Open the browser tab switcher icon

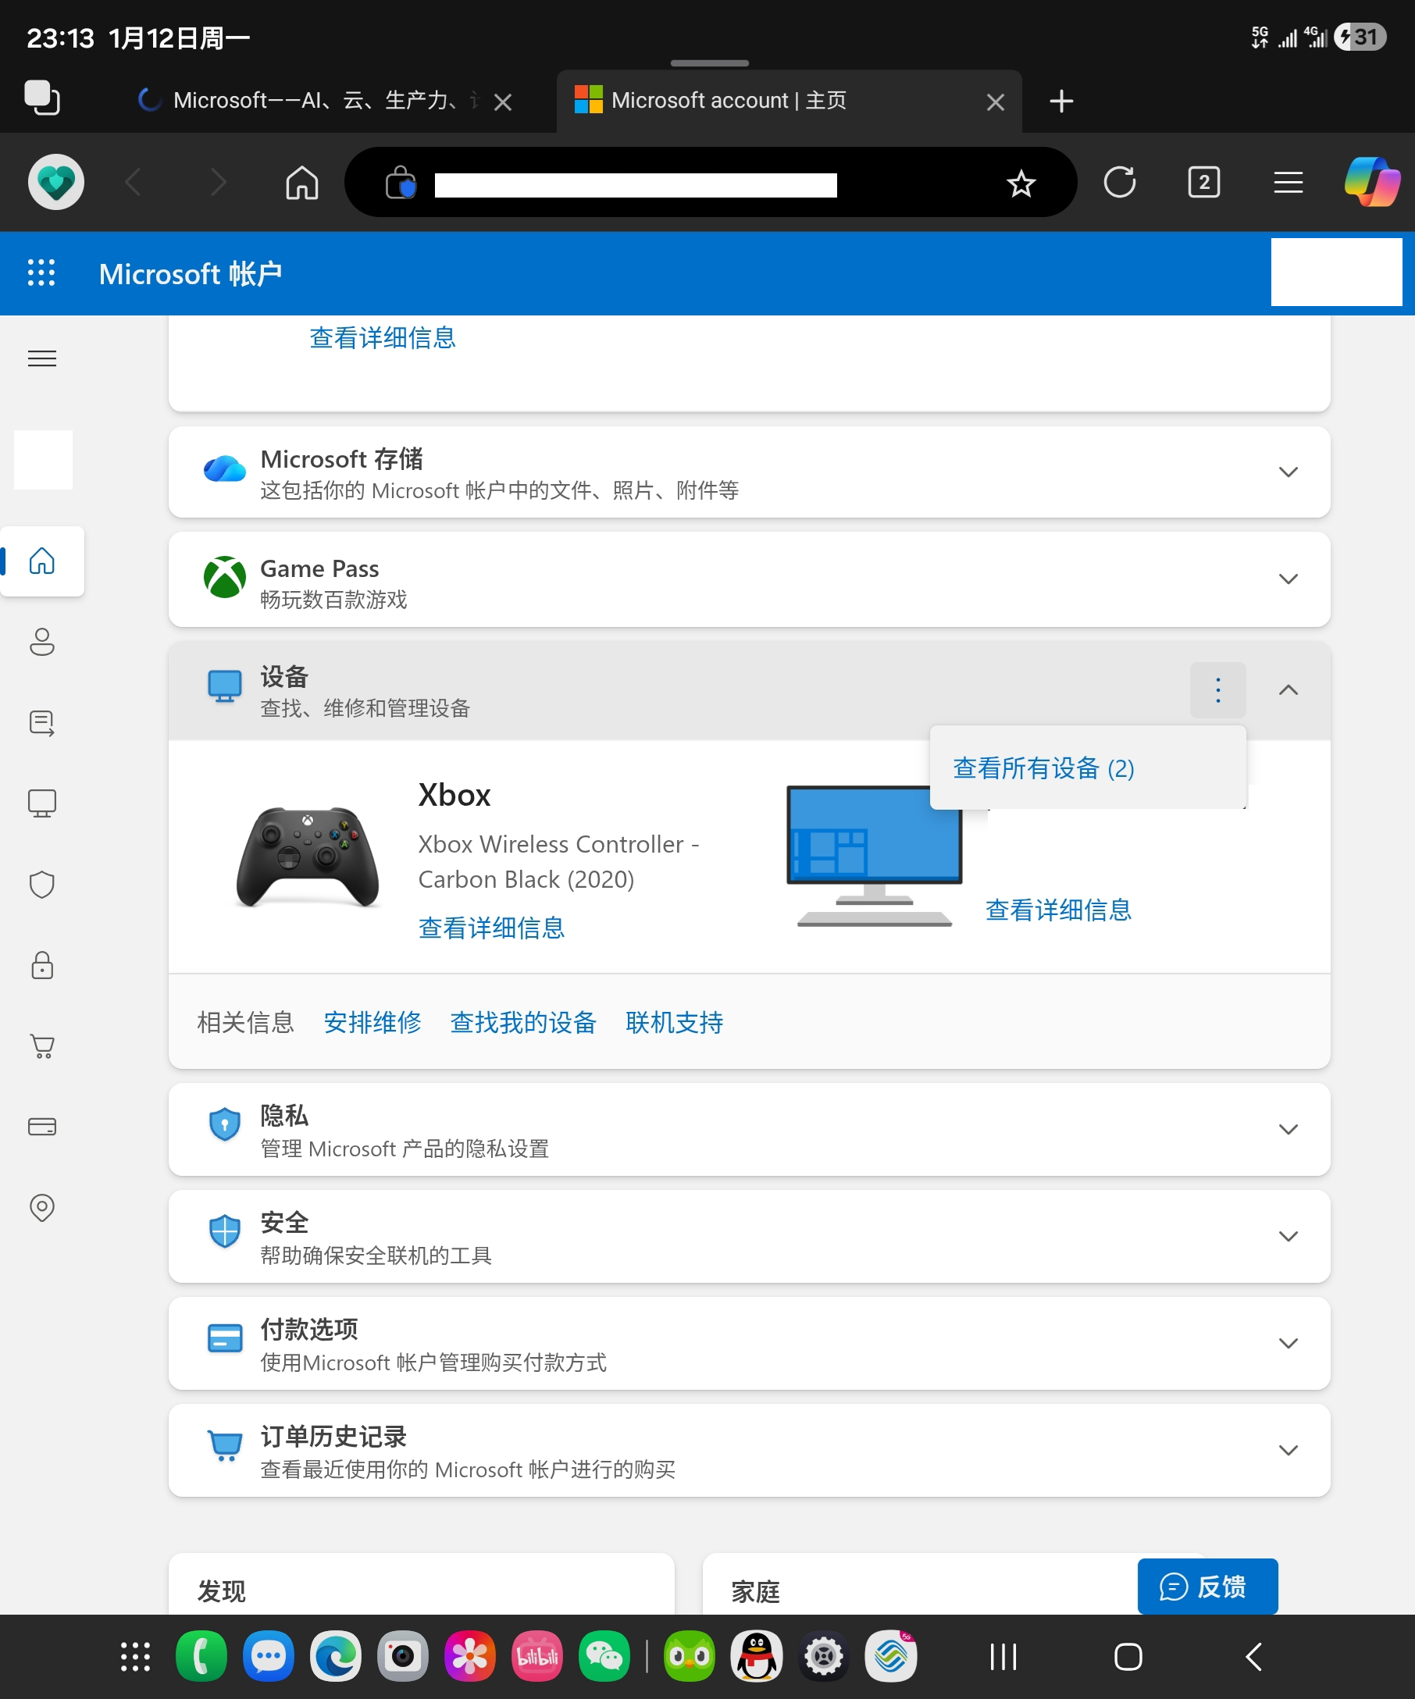click(x=42, y=98)
